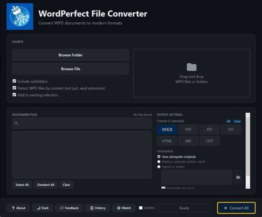Choose Replace originals radio option
Screen dimensions: 262x217
click(x=159, y=162)
